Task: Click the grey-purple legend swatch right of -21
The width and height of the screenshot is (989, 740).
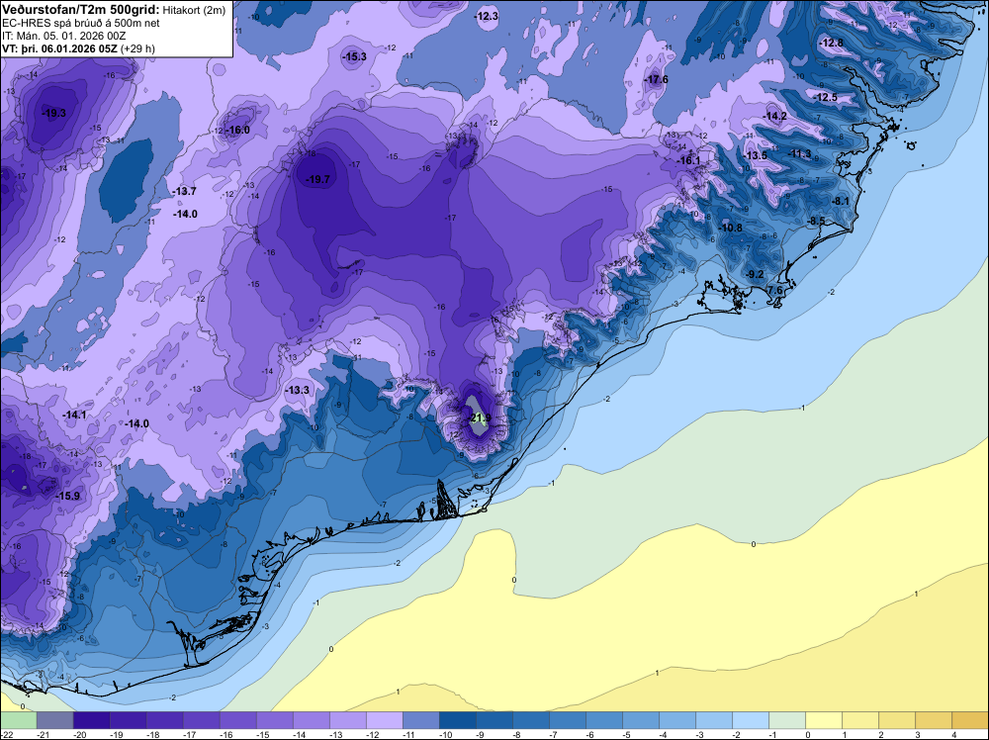Action: click(55, 720)
